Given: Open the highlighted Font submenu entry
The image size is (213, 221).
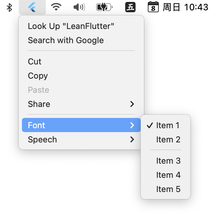Looking at the screenshot, I should (x=81, y=125).
